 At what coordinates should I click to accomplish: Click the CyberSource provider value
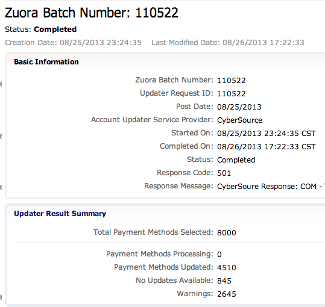pos(239,120)
